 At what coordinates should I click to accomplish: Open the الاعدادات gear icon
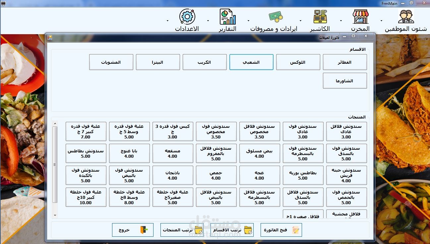187,17
